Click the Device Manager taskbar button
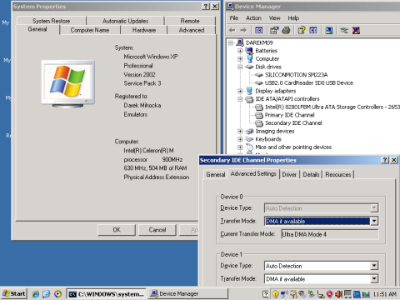Screen dimensions: 400x300 188,294
